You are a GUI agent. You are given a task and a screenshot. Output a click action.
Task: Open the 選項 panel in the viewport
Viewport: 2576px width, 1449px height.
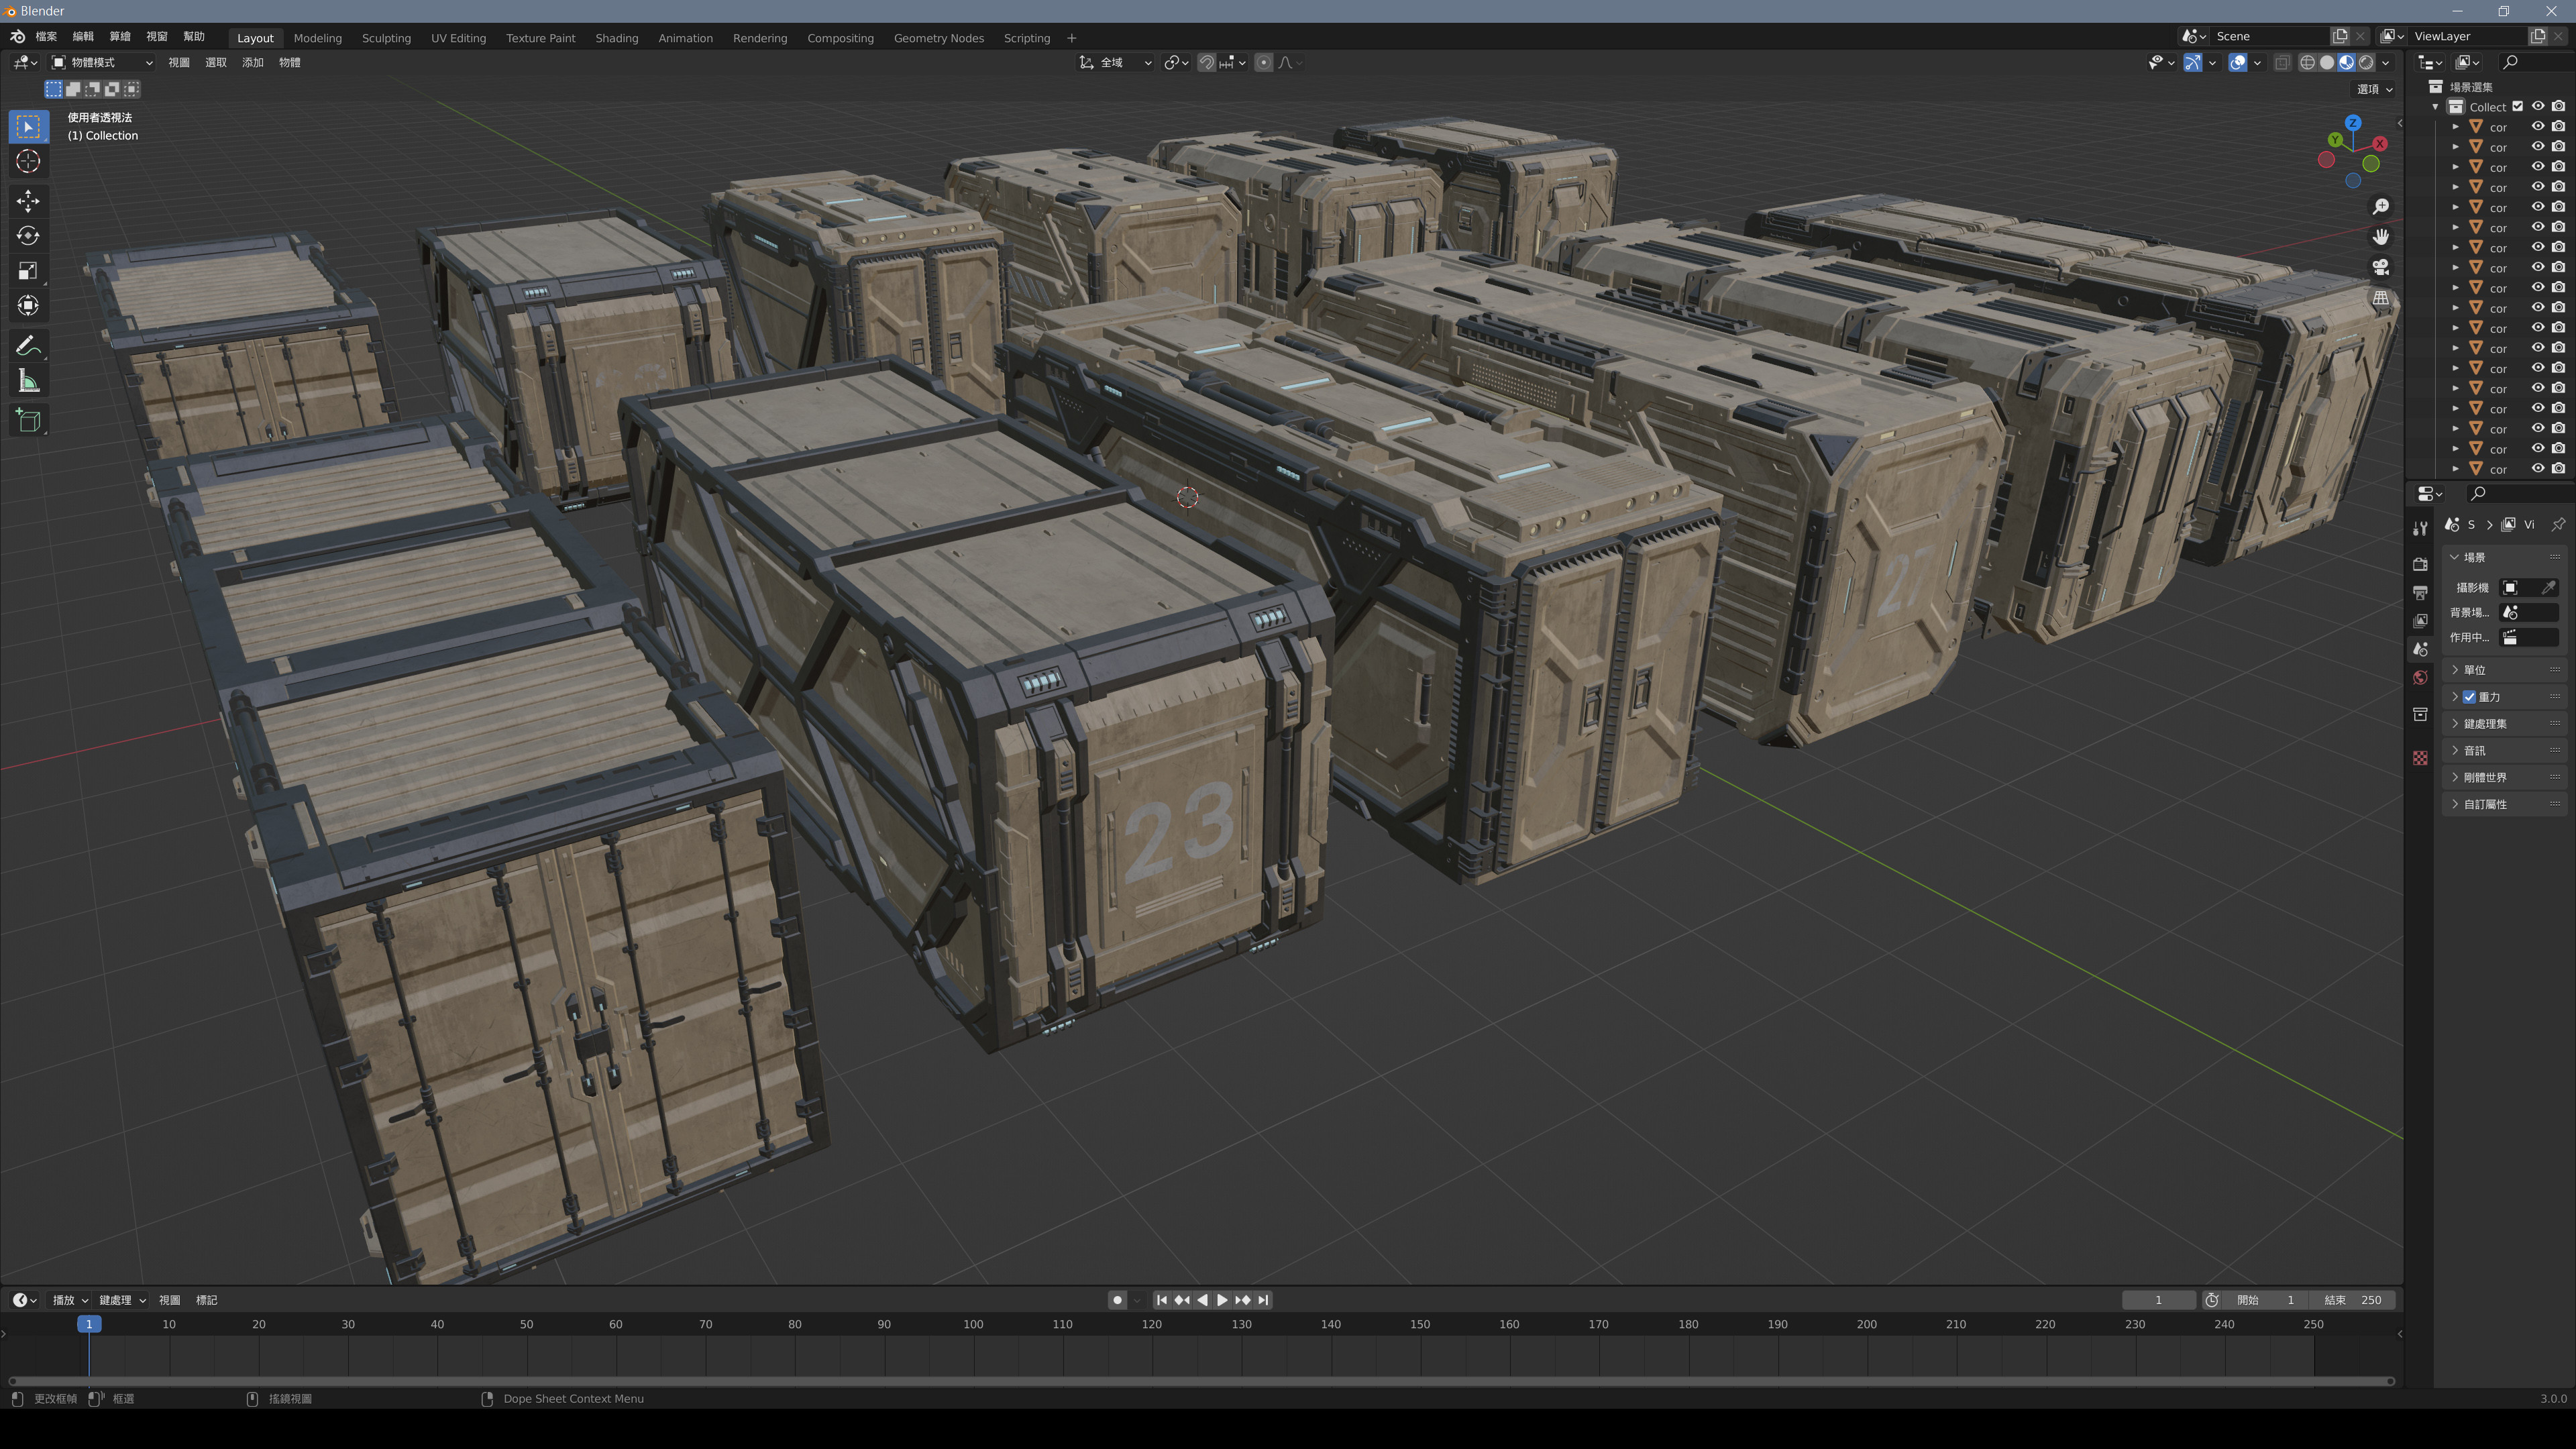2373,88
